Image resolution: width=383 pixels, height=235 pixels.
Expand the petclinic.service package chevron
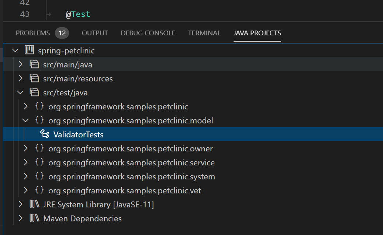[26, 162]
